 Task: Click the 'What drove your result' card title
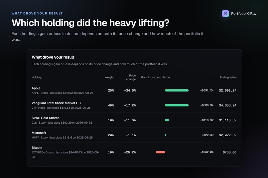pos(53,57)
